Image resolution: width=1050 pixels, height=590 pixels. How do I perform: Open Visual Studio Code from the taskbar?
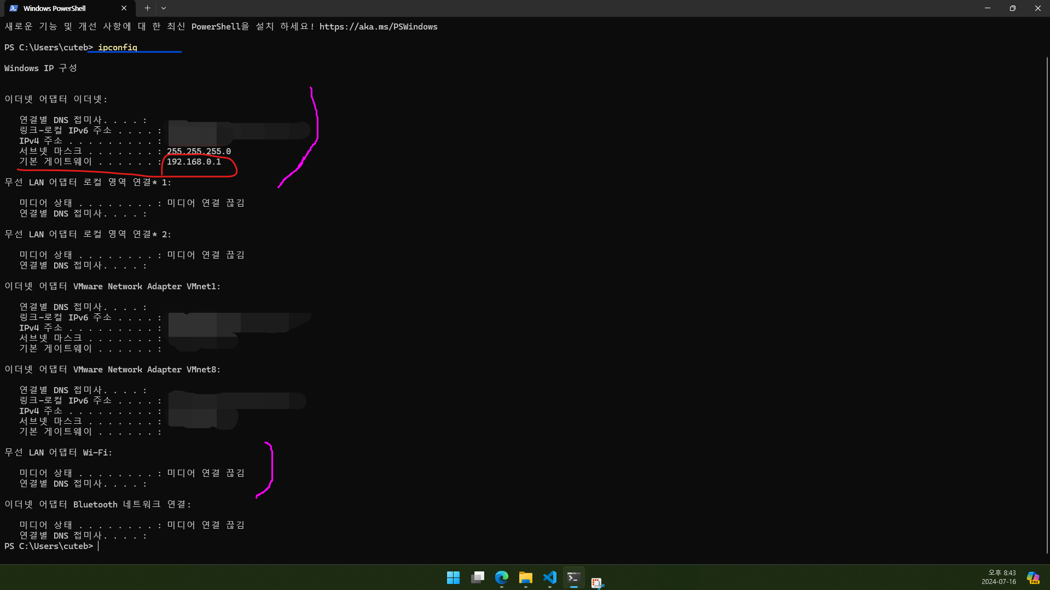[x=550, y=577]
